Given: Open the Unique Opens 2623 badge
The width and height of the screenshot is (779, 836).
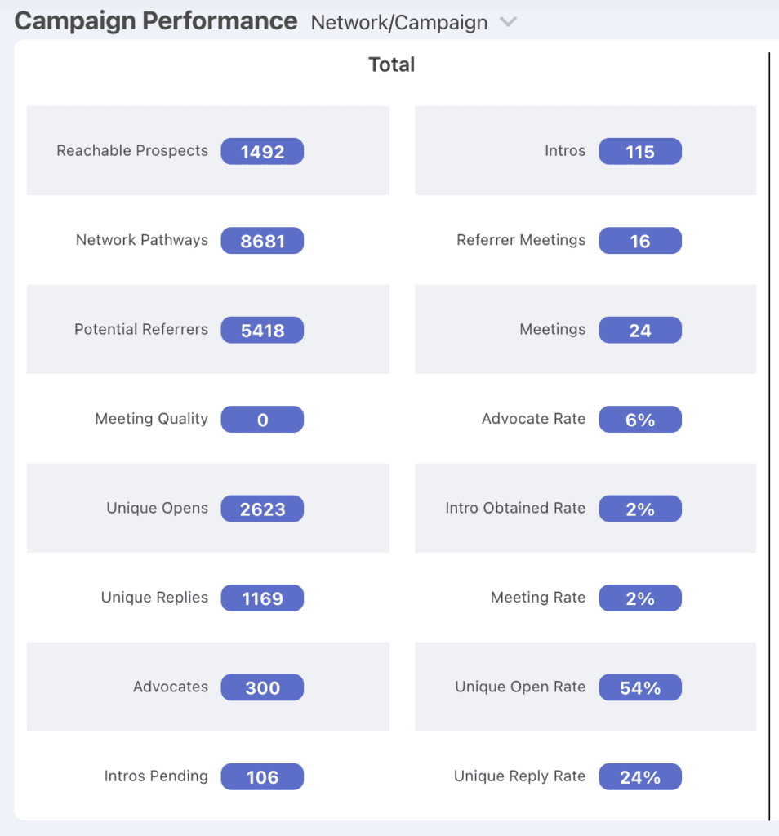Looking at the screenshot, I should click(x=262, y=509).
